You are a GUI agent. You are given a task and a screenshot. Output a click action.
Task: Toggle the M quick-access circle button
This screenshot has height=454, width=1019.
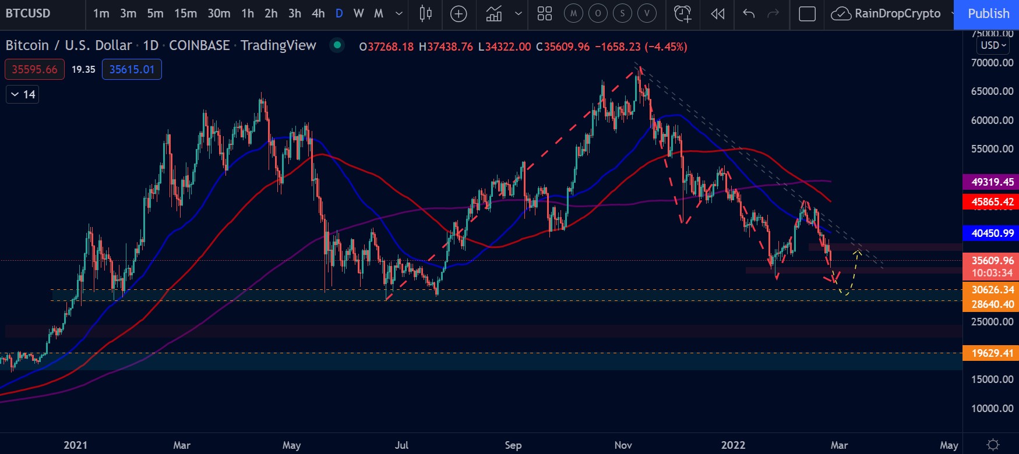point(573,13)
